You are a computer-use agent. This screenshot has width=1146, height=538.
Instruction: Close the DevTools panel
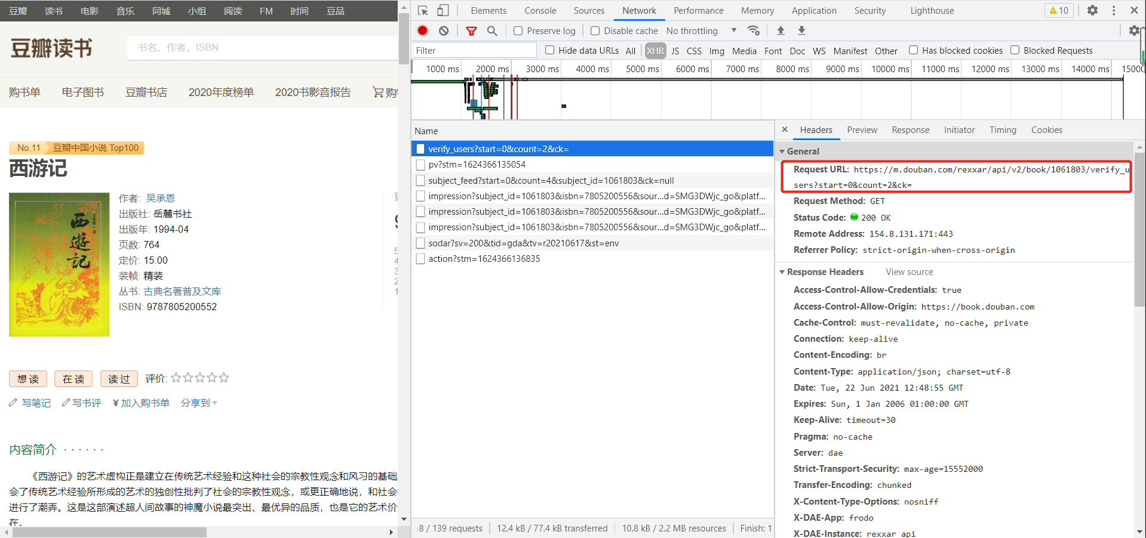pos(1134,10)
